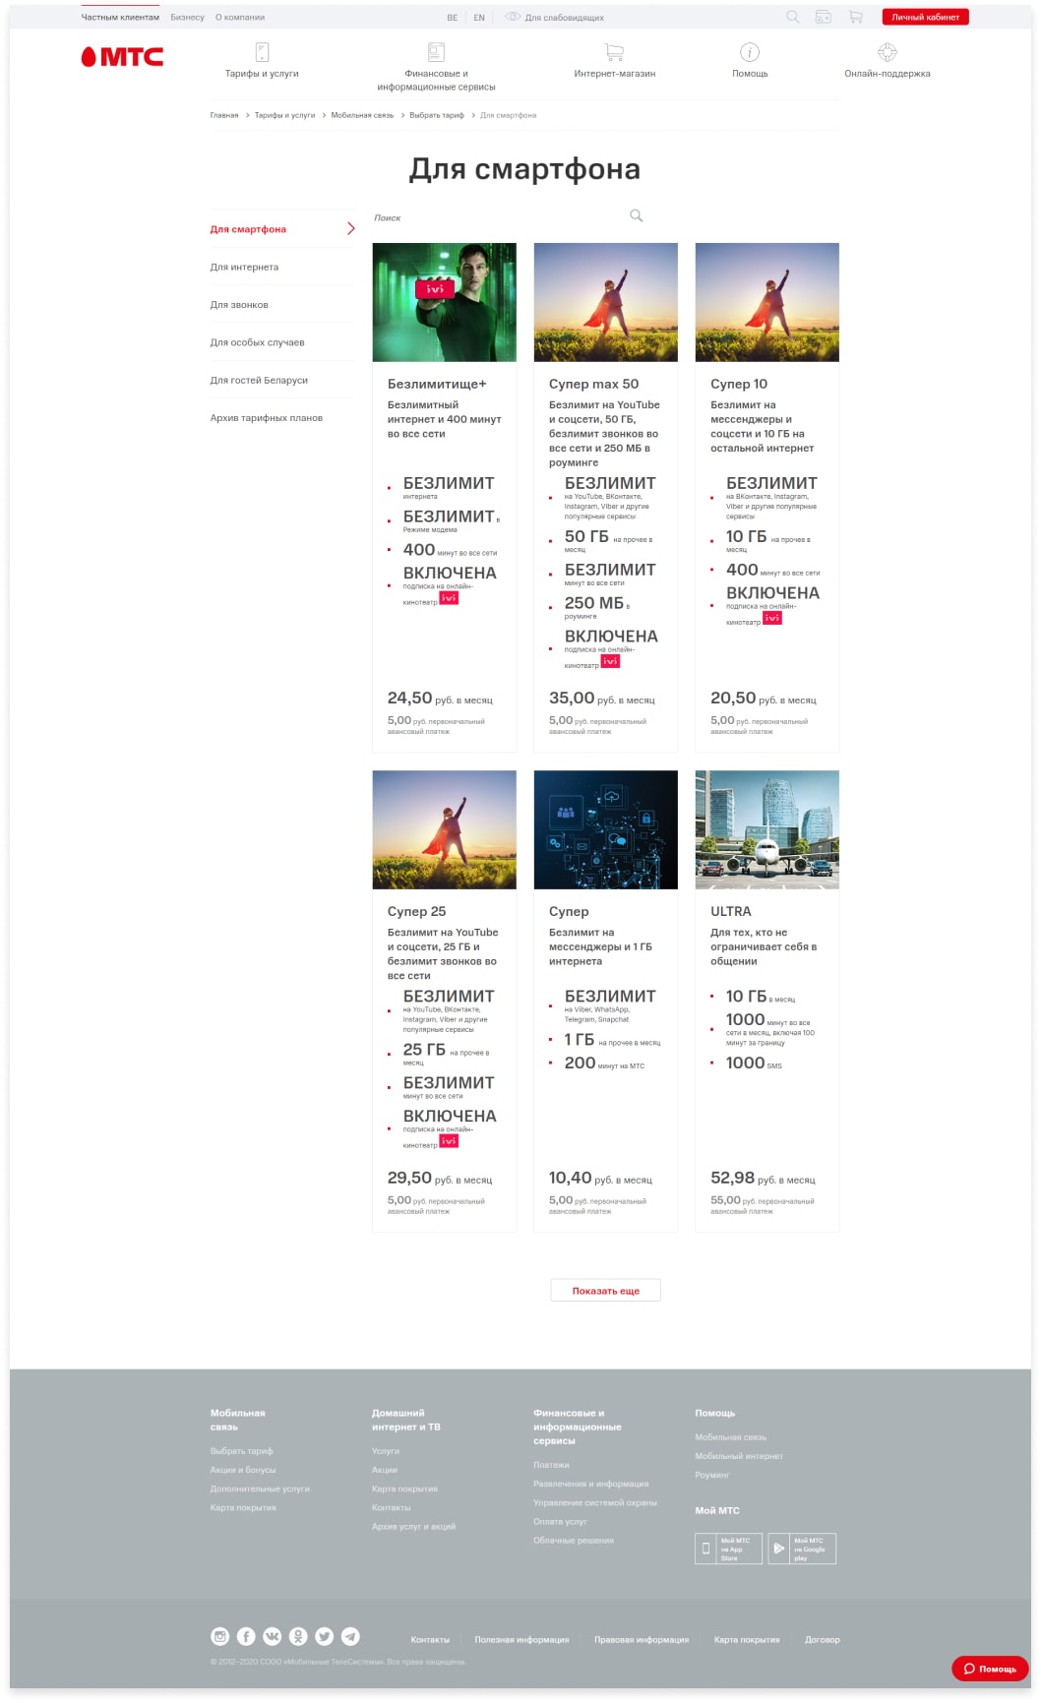The height and width of the screenshot is (1703, 1041).
Task: Click the wallet payment icon in top bar
Action: click(x=824, y=17)
